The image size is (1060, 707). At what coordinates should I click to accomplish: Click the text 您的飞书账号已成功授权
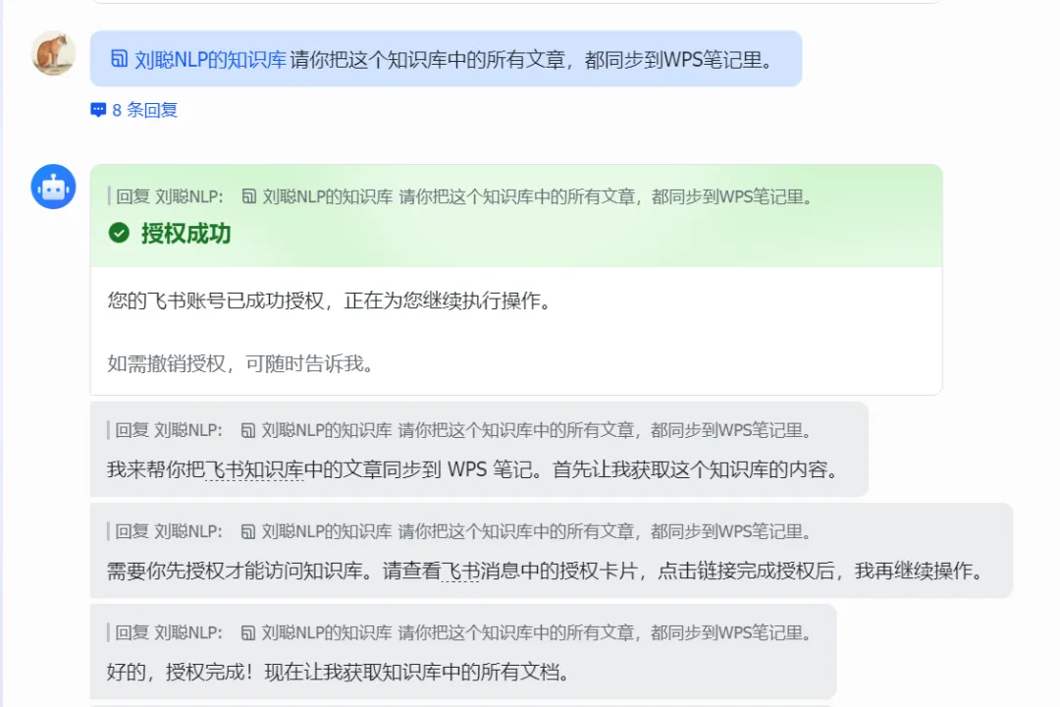pos(216,300)
